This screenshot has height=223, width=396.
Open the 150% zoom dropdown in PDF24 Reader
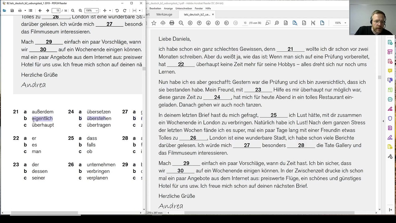[x=92, y=11]
